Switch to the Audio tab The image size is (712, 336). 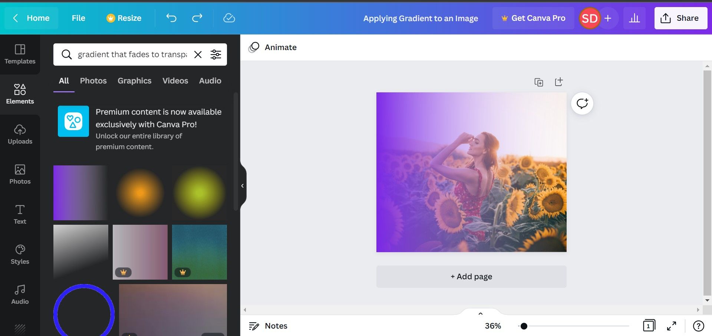[x=210, y=81]
